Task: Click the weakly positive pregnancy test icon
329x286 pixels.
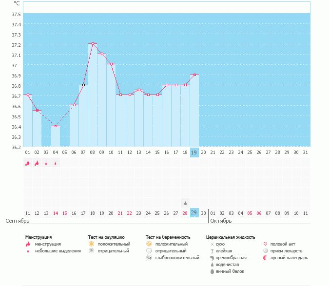Action: (x=149, y=257)
